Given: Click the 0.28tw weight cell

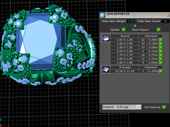Looking at the screenshot, I should pyautogui.click(x=153, y=40).
